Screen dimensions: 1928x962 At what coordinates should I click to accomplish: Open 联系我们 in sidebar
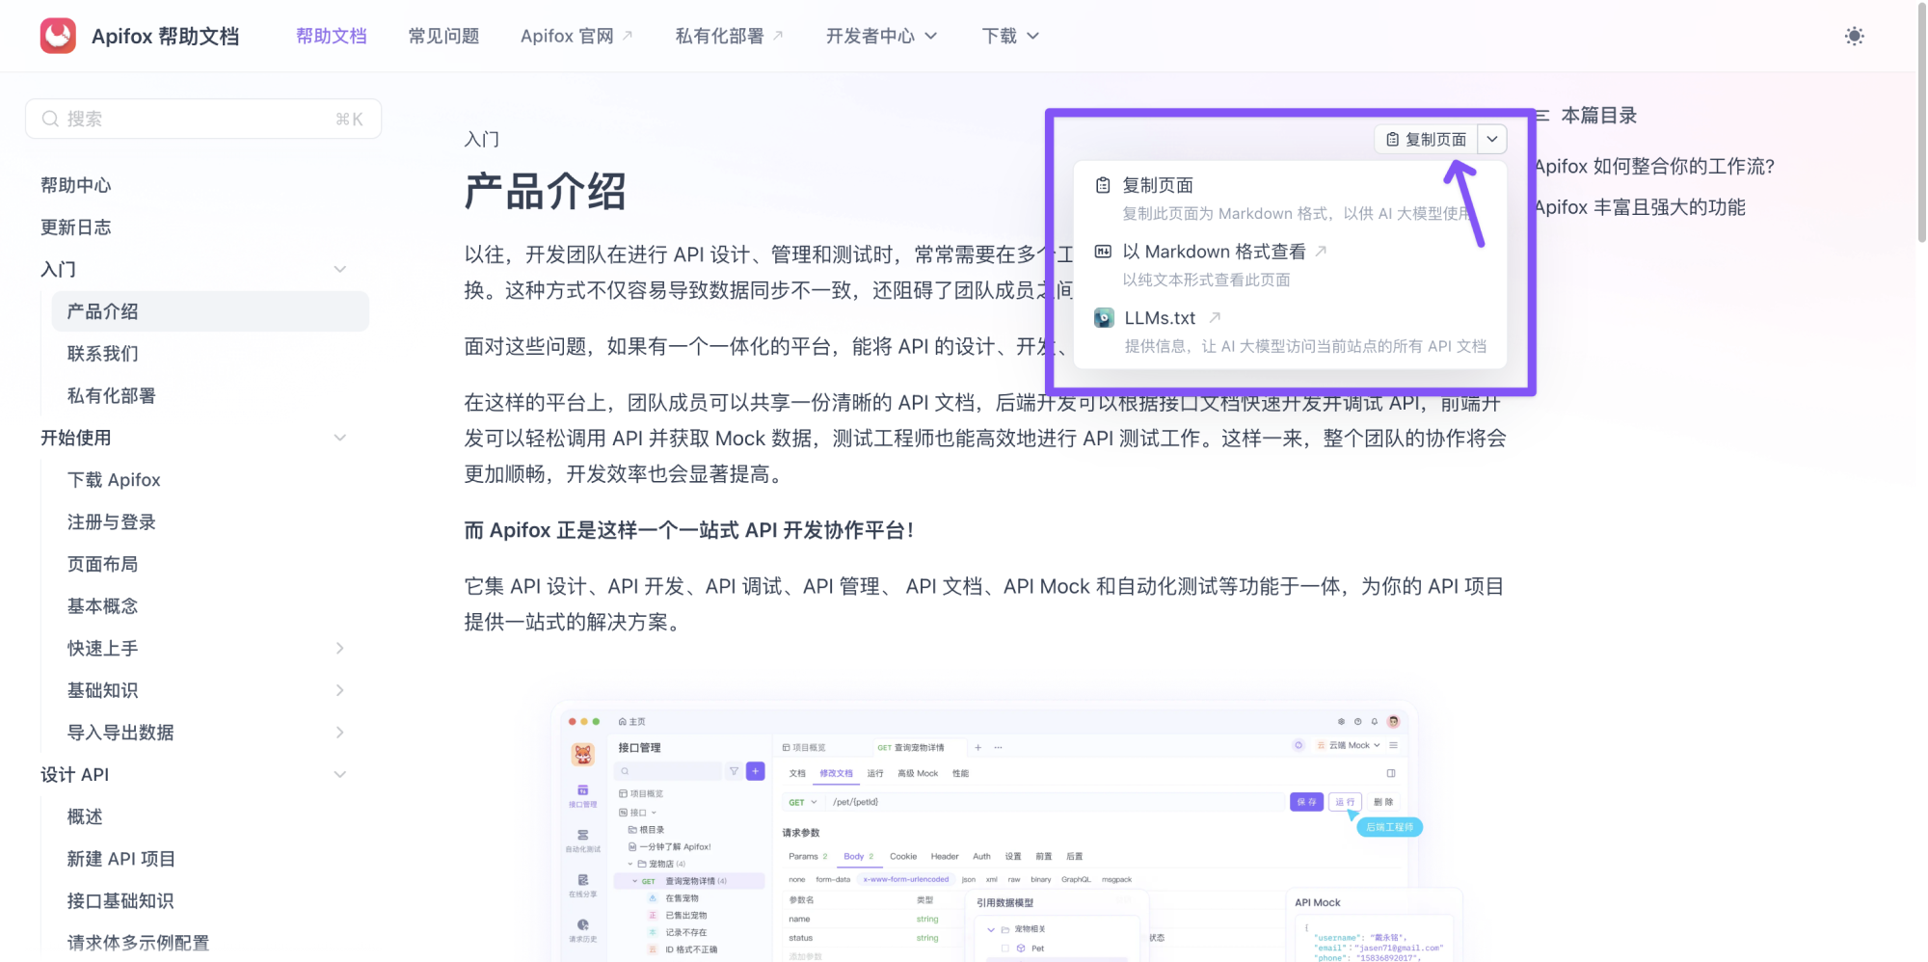(102, 354)
